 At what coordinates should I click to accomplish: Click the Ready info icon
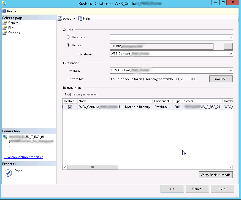[x=4, y=11]
